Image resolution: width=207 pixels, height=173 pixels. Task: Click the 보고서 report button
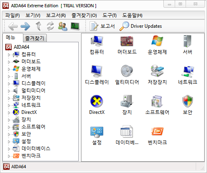click(102, 26)
